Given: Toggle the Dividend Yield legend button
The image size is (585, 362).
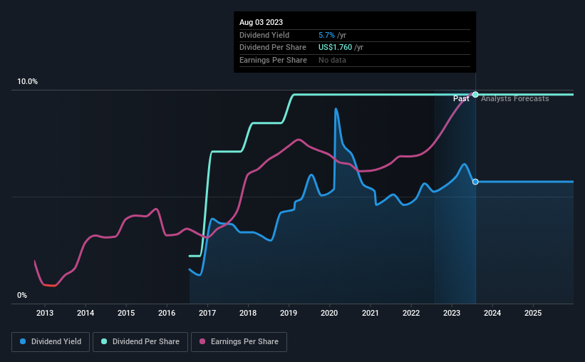Looking at the screenshot, I should (x=51, y=342).
